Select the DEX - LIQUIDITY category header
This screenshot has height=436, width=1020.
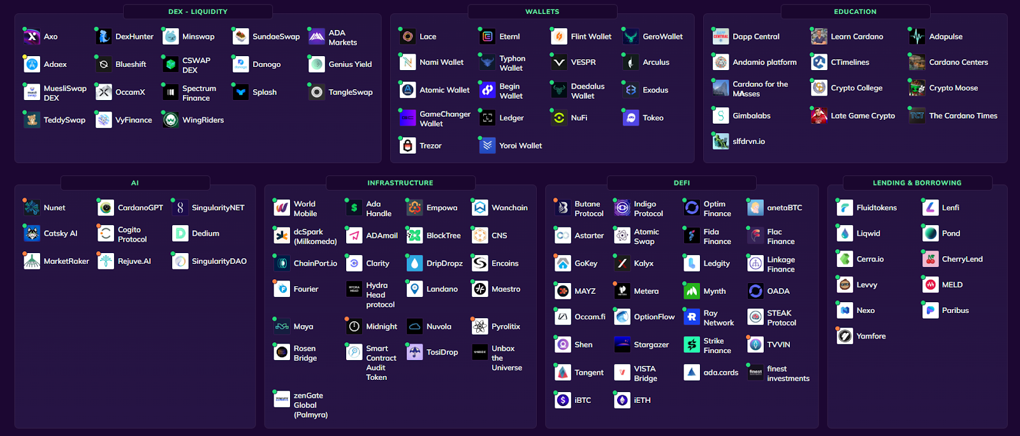[x=198, y=11]
